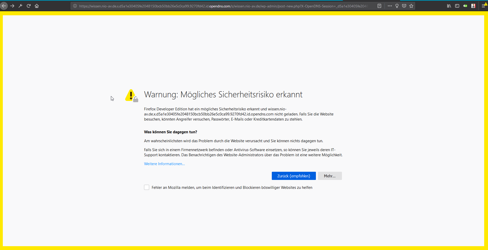Click the lightbulb icon in address bar
This screenshot has width=488, height=250.
(x=397, y=6)
